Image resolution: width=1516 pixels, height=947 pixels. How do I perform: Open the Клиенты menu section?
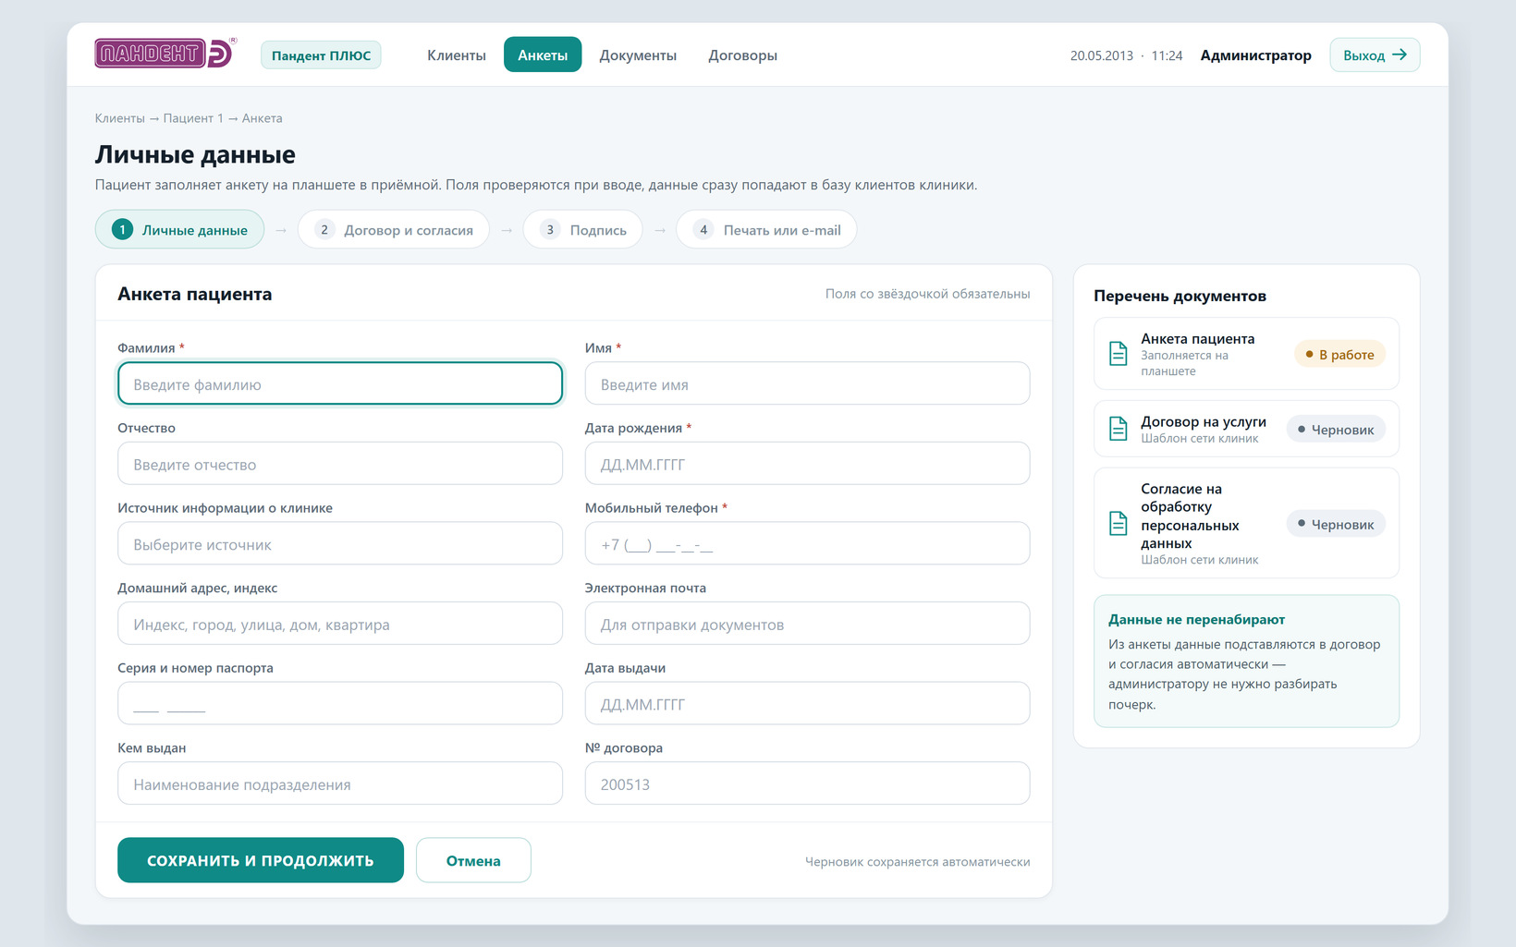[457, 55]
